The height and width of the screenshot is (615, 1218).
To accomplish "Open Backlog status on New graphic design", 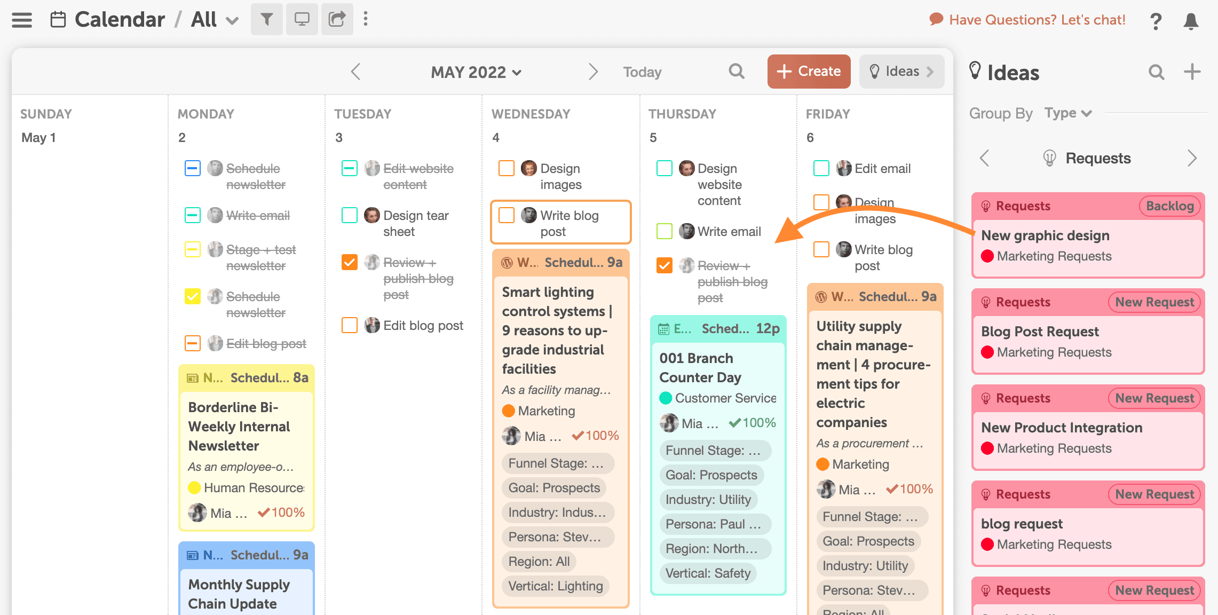I will coord(1169,206).
